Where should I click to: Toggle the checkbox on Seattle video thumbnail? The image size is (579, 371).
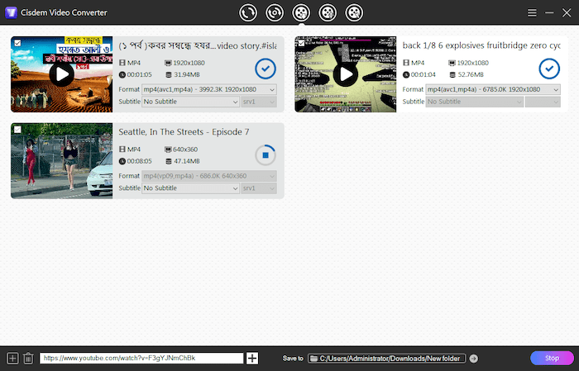[x=17, y=129]
